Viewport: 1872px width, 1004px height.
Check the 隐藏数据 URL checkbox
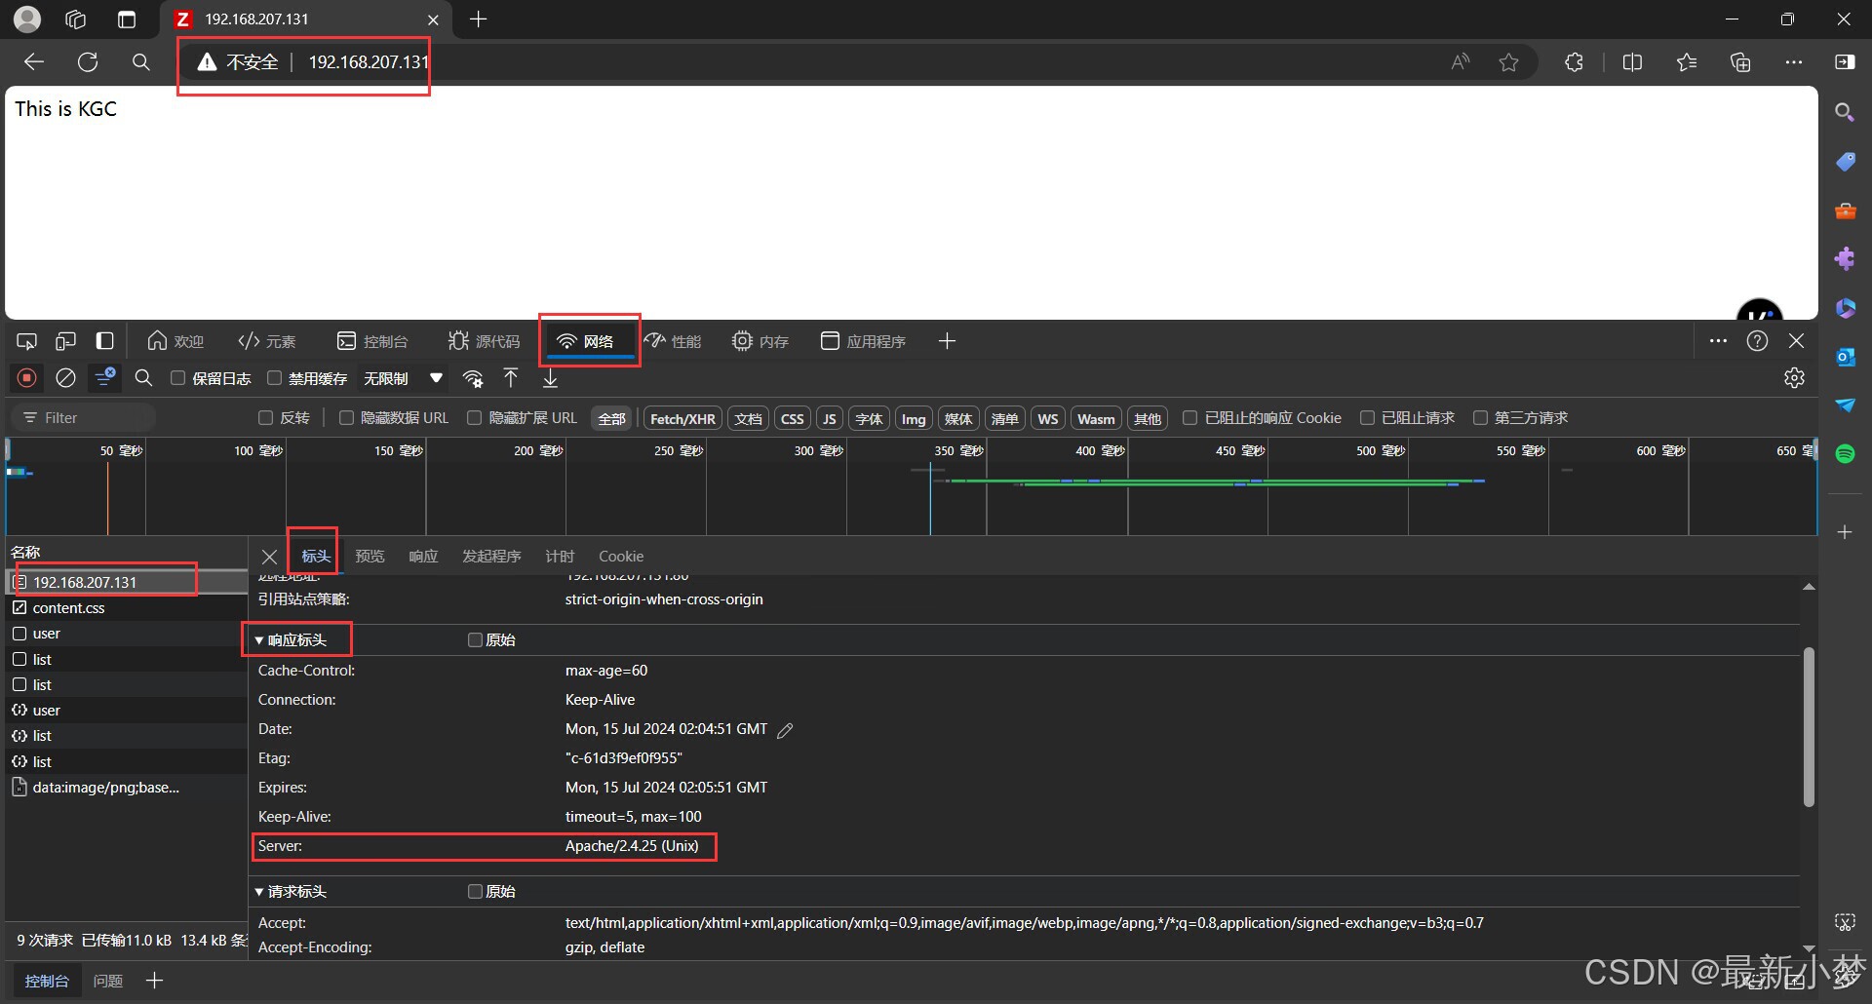tap(346, 418)
